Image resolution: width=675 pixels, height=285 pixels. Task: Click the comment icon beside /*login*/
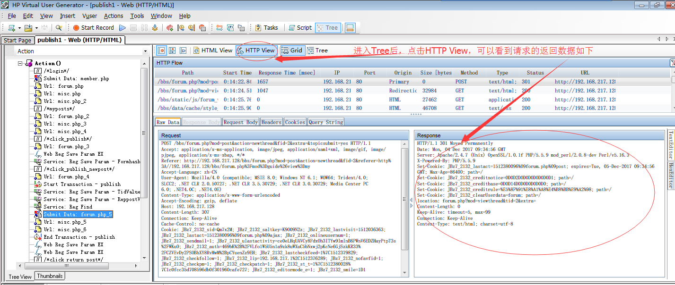pos(38,71)
